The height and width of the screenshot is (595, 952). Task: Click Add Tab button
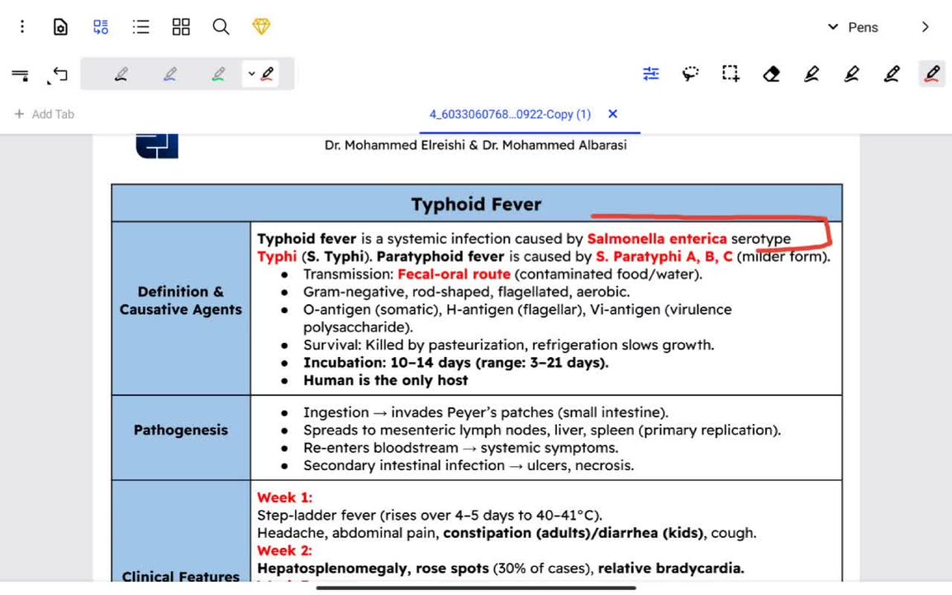click(x=45, y=114)
